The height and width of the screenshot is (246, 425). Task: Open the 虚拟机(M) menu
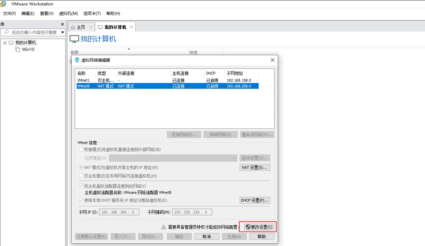click(x=68, y=13)
